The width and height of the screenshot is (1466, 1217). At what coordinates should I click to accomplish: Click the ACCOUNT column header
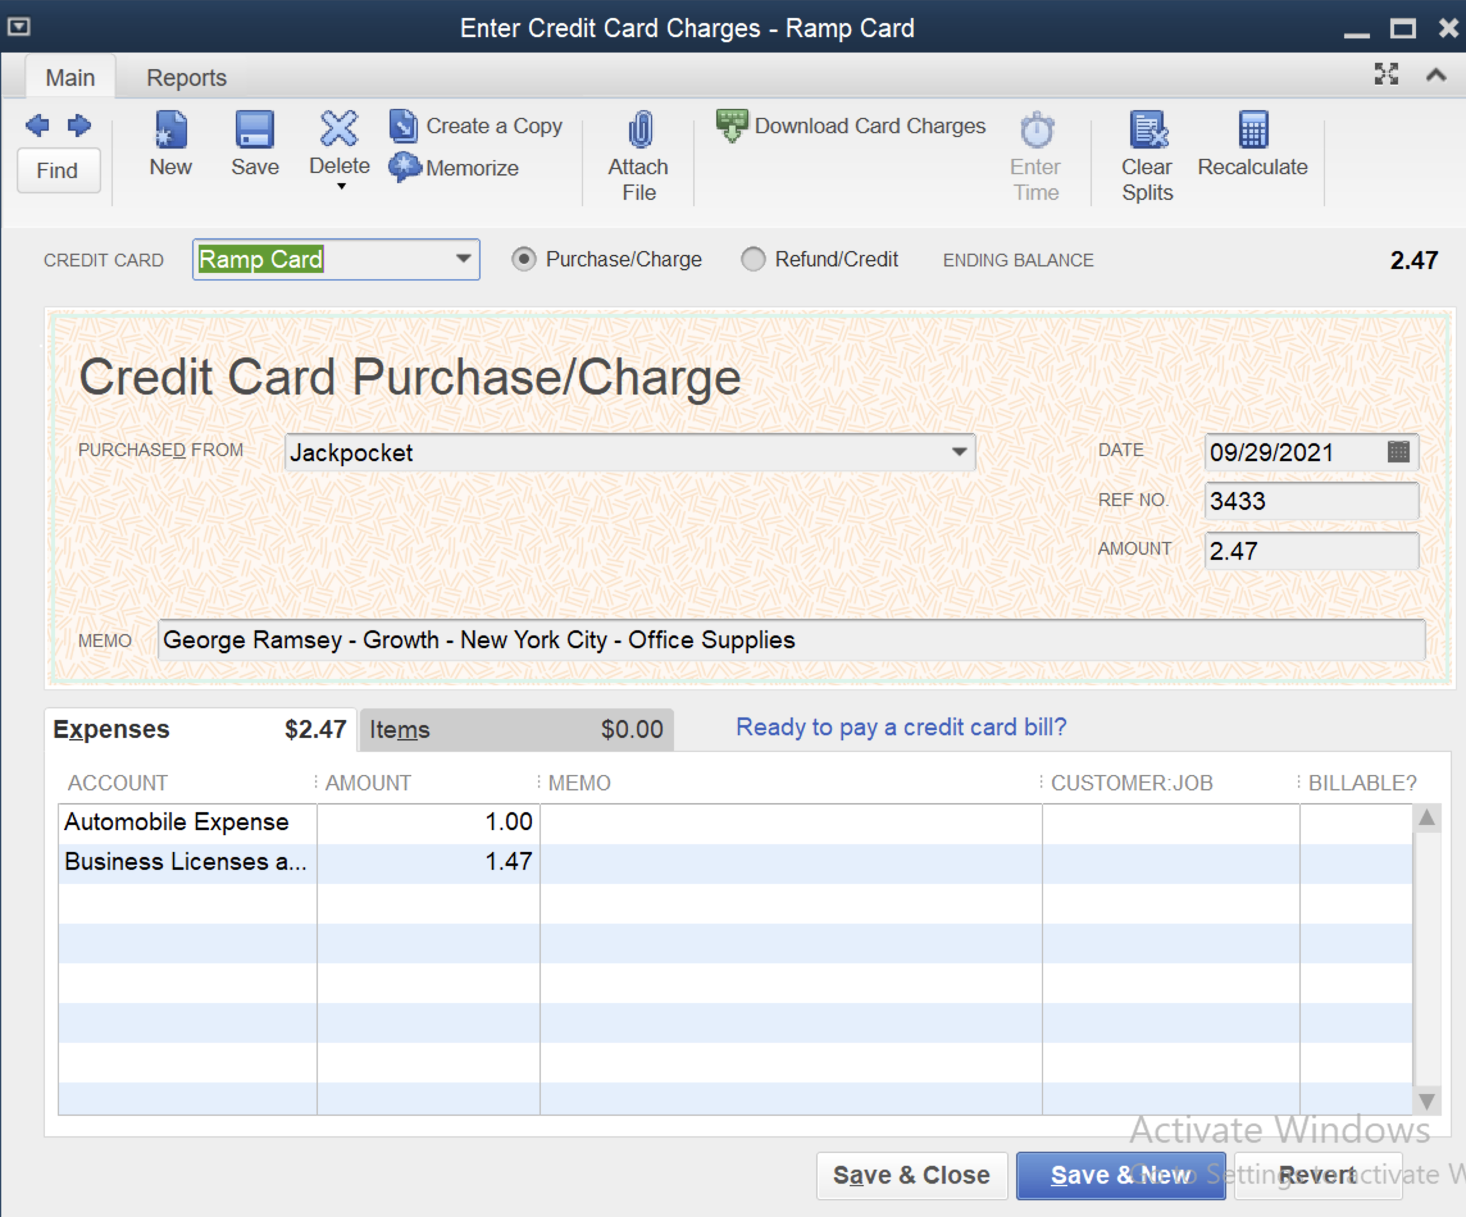tap(118, 783)
